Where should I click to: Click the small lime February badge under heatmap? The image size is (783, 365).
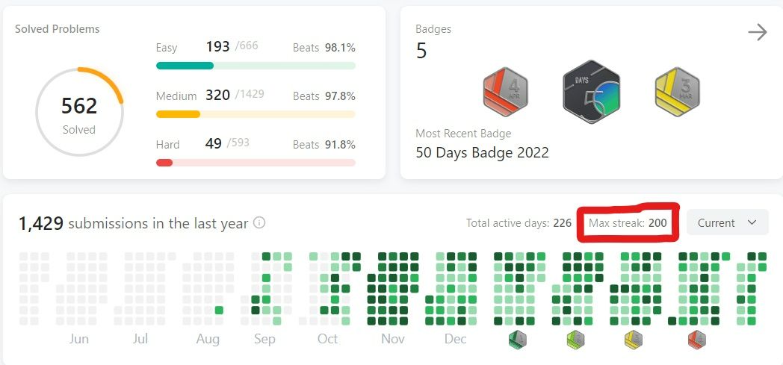click(575, 340)
